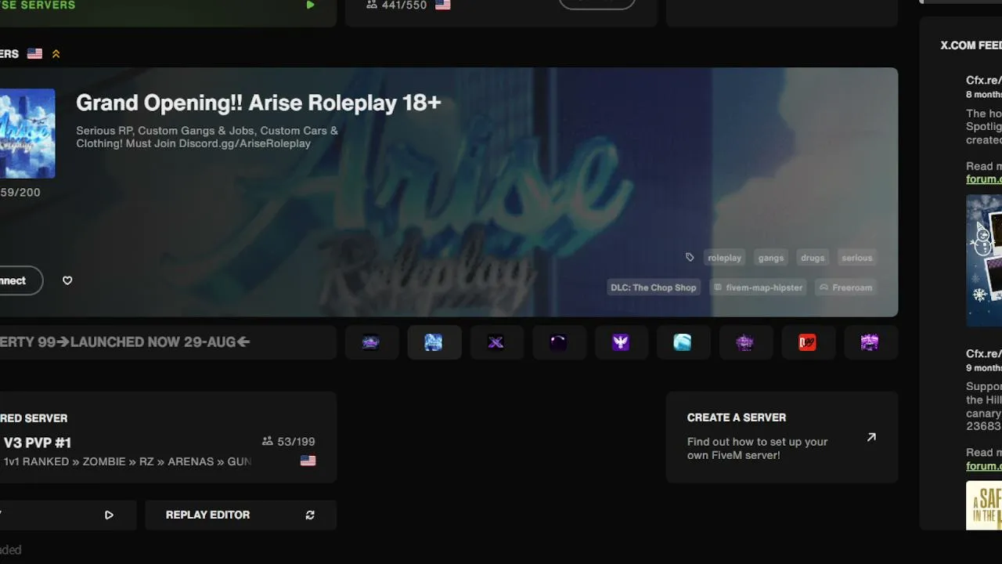Click the launched now 29-AUG server banner text
Viewport: 1002px width, 564px height.
pos(125,342)
